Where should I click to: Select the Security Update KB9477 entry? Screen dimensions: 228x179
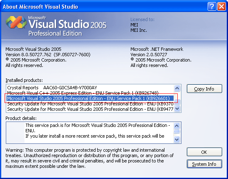[90, 109]
